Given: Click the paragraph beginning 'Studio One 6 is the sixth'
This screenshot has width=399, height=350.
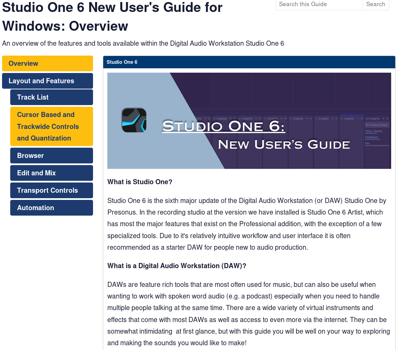Looking at the screenshot, I should coord(247,224).
